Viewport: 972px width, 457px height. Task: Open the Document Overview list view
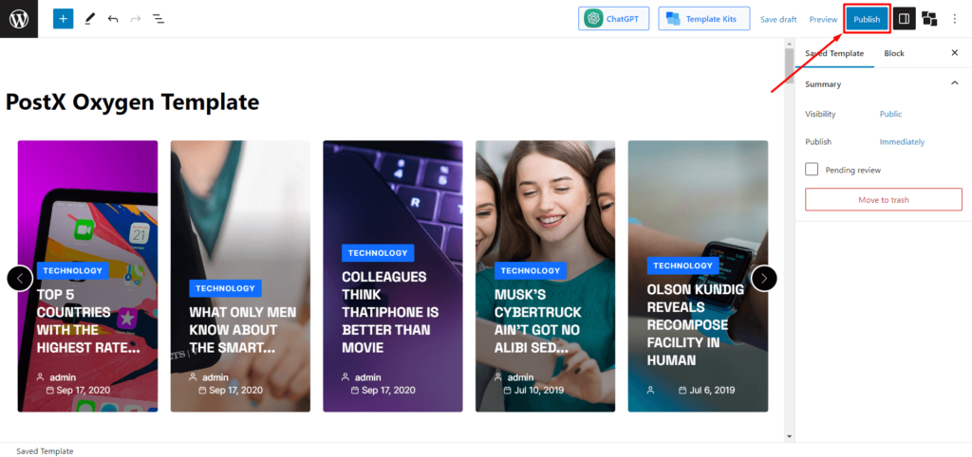point(159,19)
